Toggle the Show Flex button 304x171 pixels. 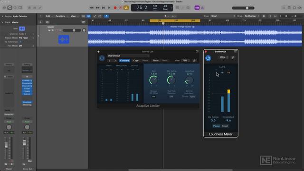pos(100,16)
